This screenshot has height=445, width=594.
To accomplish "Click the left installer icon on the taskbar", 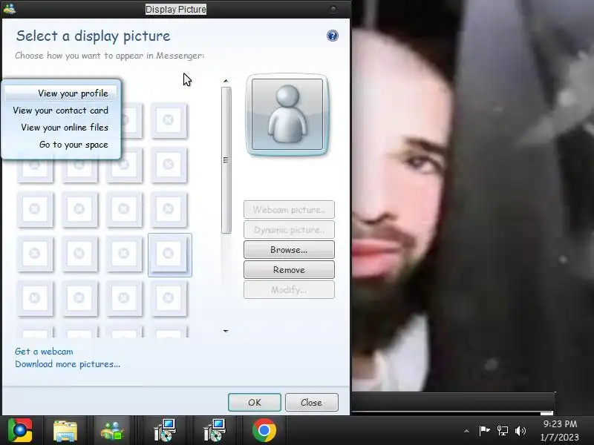I will point(165,431).
